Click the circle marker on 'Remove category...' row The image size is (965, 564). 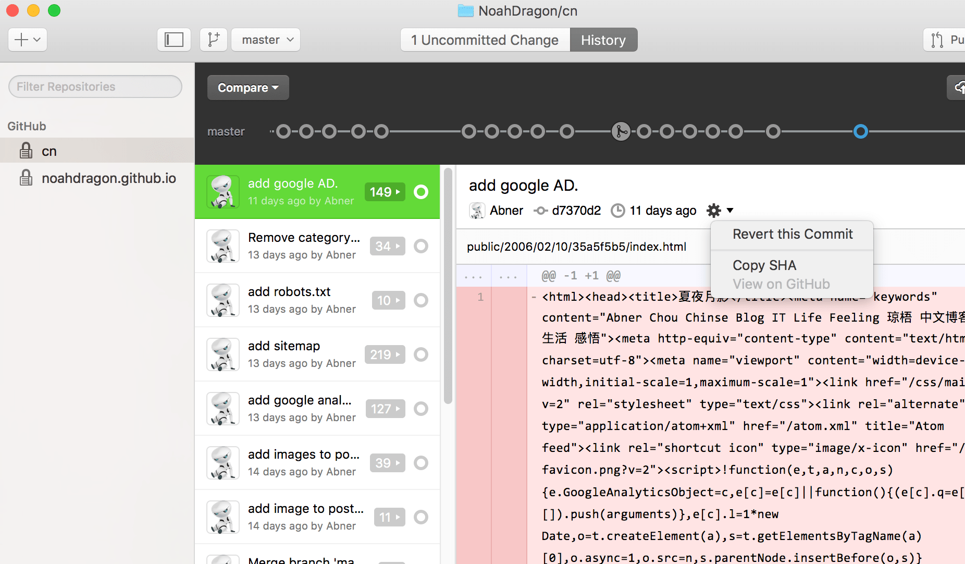click(421, 246)
